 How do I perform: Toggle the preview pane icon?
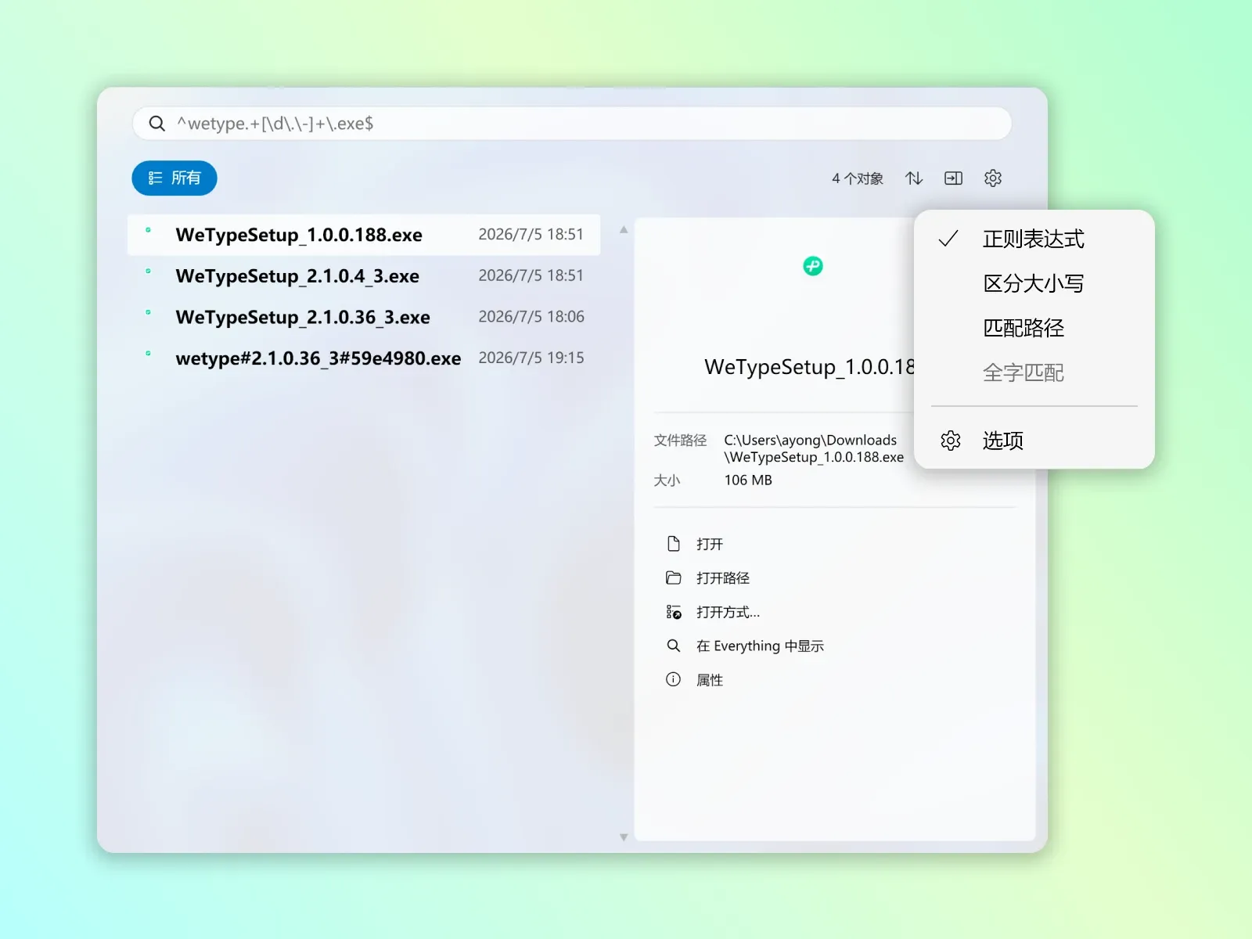click(x=953, y=178)
